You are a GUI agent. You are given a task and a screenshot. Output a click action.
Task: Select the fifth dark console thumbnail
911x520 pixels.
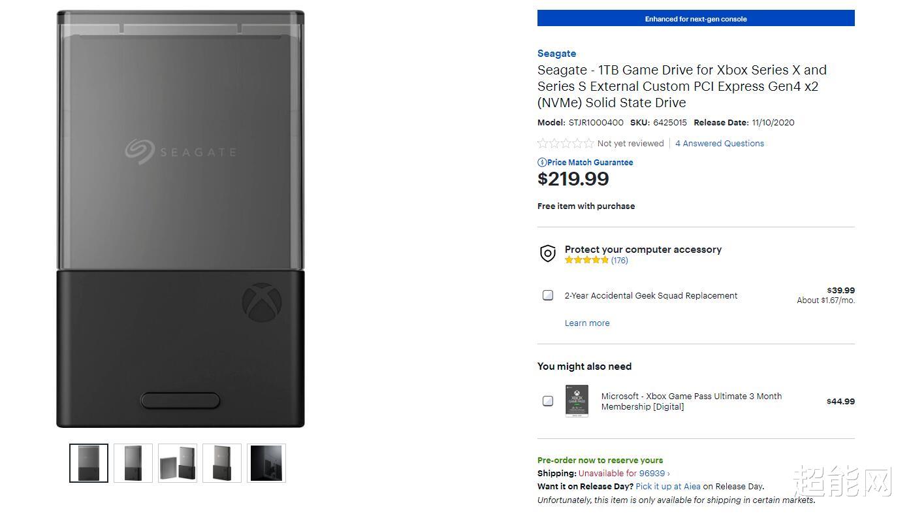point(266,463)
